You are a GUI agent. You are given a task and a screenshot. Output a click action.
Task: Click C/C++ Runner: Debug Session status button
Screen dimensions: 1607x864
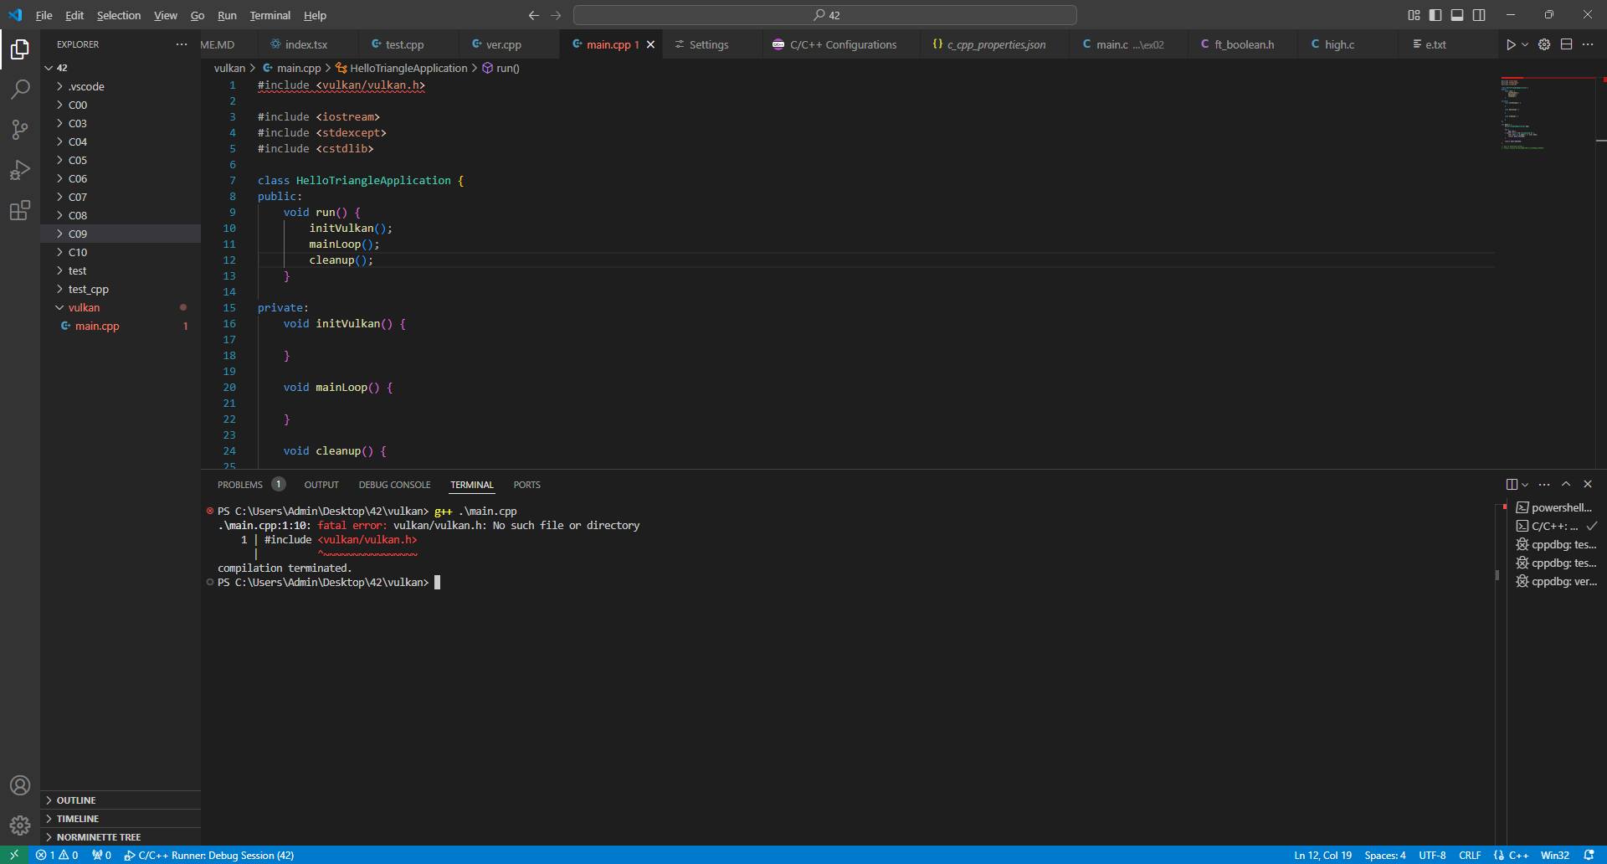pos(209,855)
